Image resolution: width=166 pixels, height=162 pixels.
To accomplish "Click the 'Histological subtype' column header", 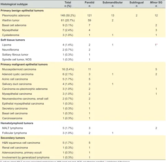I will 14,4.
